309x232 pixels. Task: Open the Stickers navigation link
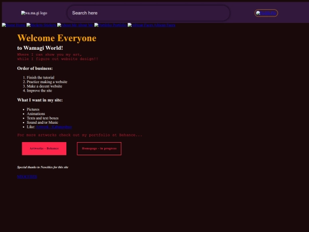pyautogui.click(x=41, y=25)
